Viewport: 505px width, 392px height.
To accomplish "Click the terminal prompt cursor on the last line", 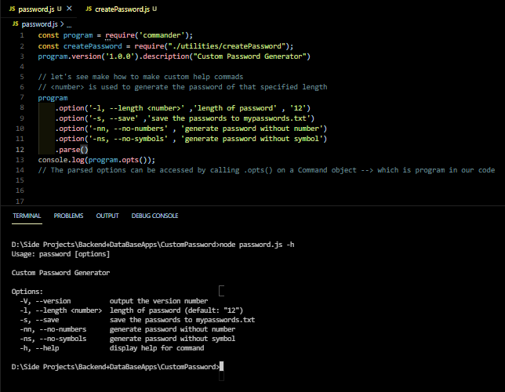I will [x=221, y=367].
